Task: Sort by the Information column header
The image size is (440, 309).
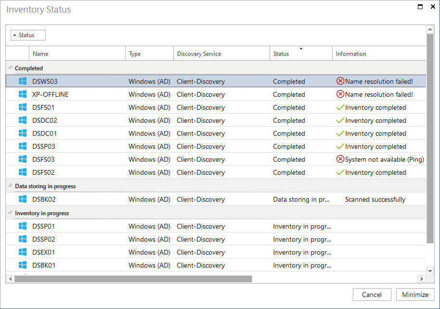Action: 379,53
